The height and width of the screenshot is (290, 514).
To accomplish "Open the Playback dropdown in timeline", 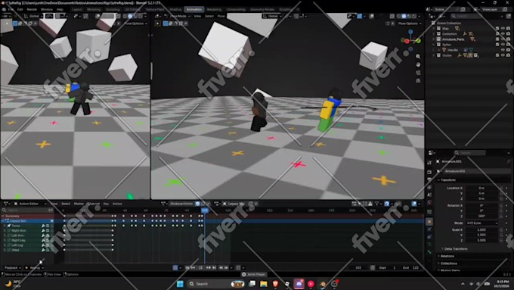I will 13,268.
